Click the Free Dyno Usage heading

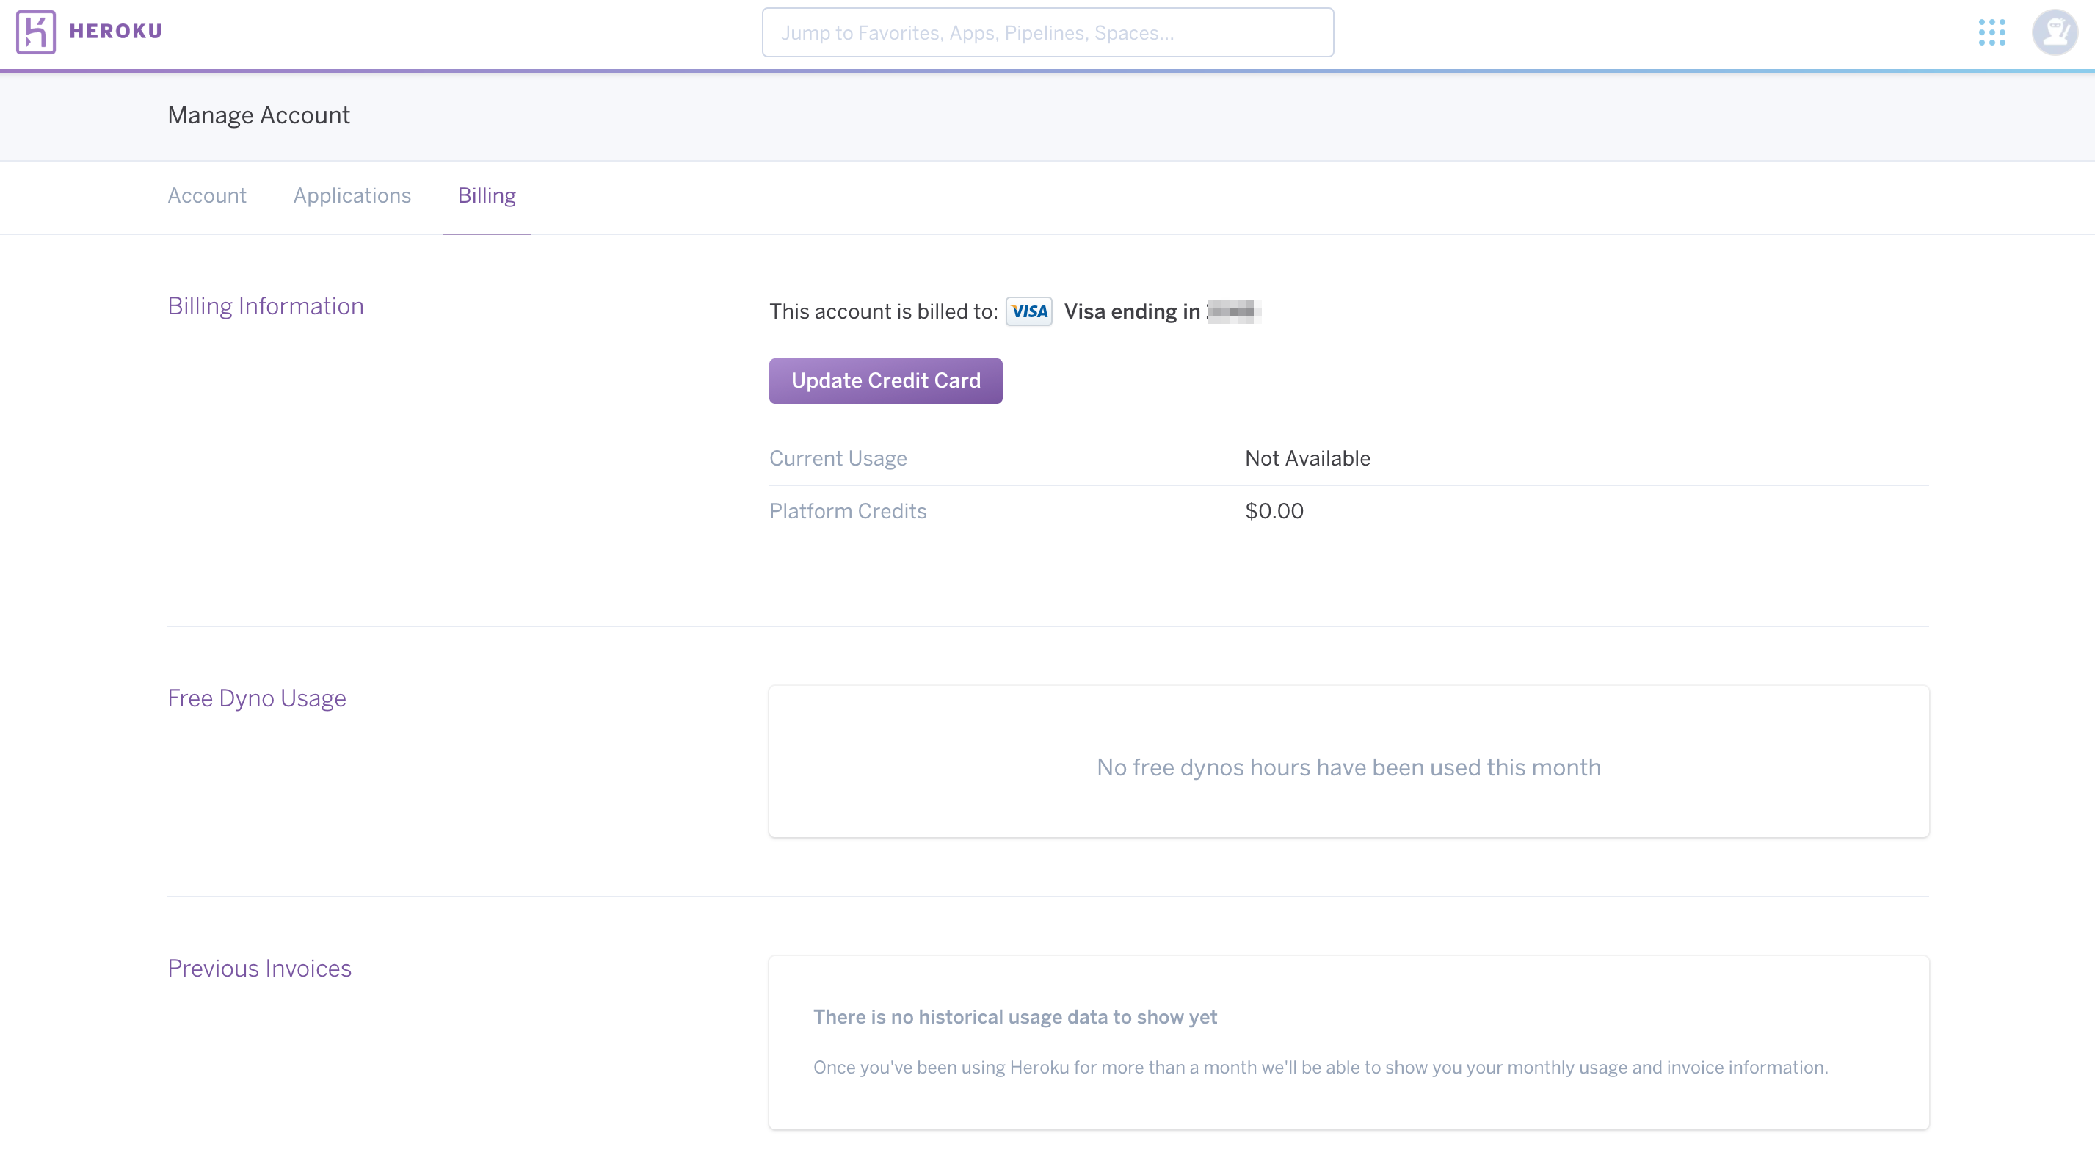(256, 698)
